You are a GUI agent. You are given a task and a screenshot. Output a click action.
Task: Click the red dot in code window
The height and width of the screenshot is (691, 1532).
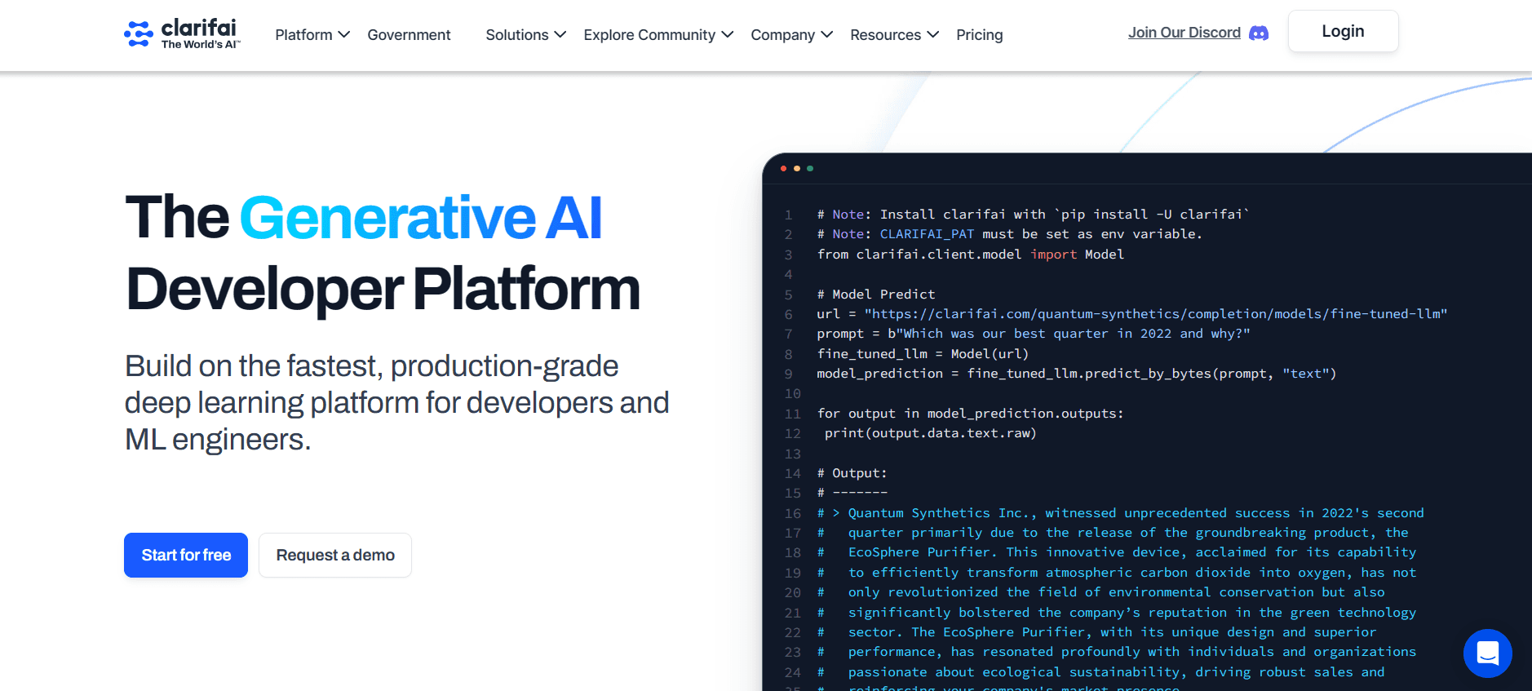coord(784,169)
